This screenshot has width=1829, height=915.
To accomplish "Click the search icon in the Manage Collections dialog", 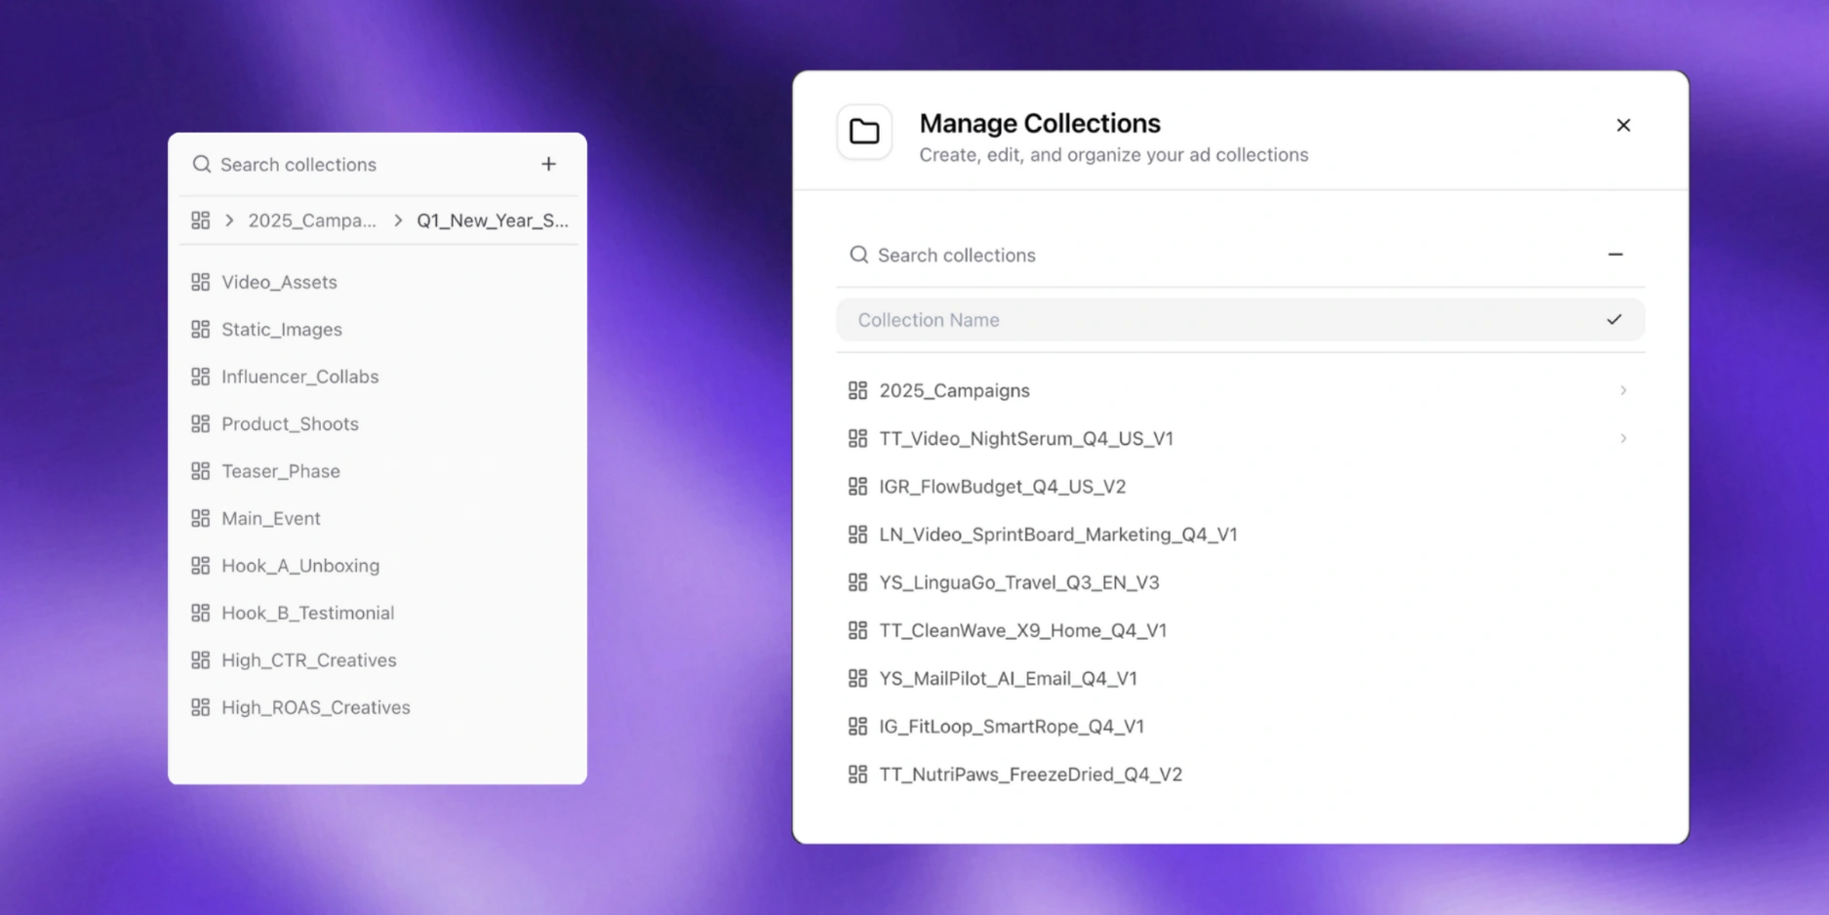I will (x=858, y=255).
